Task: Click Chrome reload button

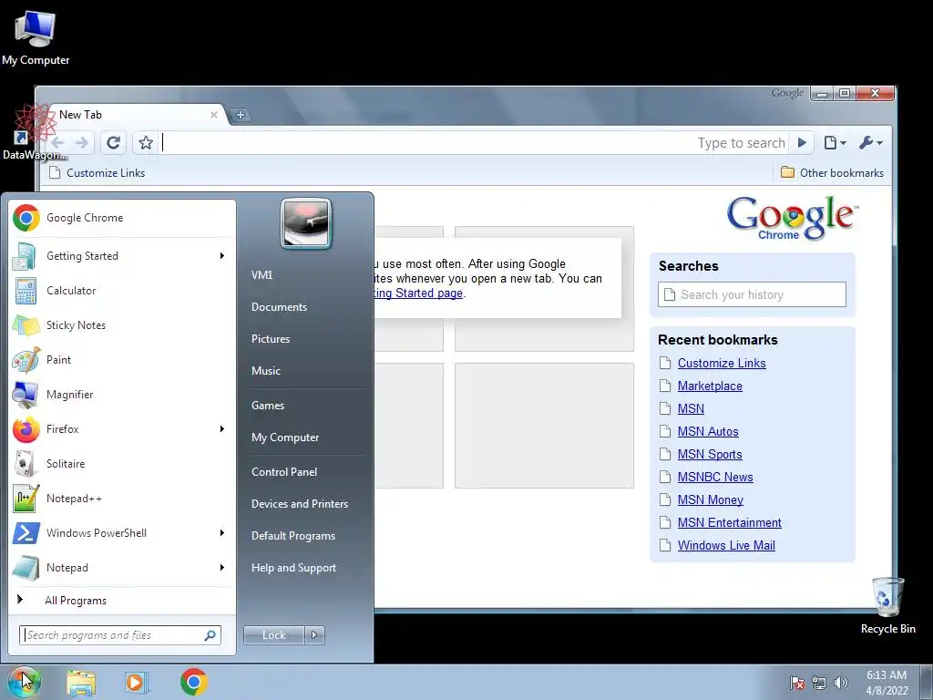Action: pos(113,142)
